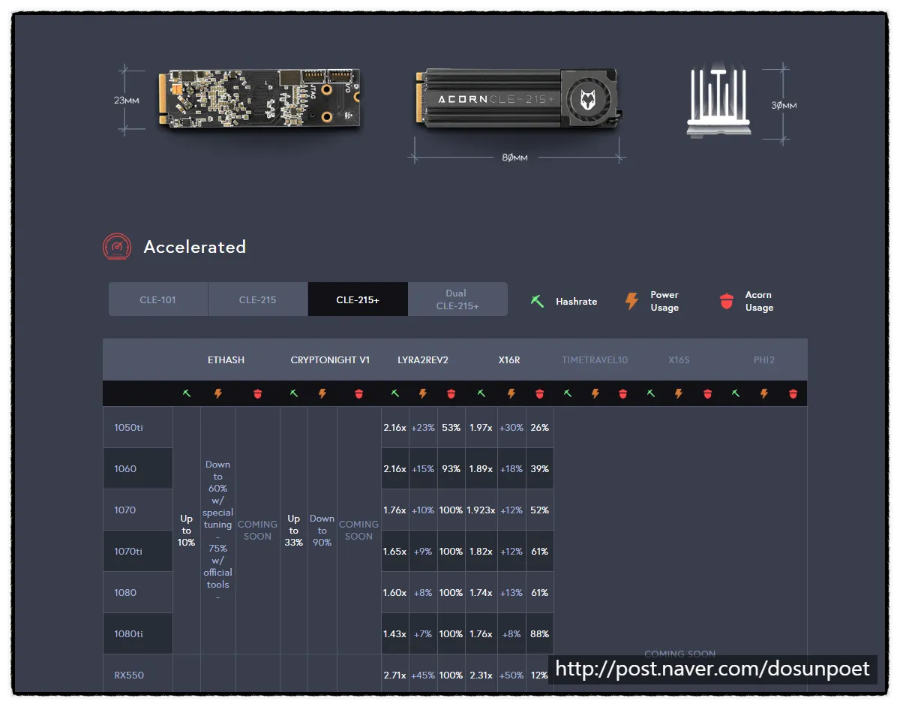Click the power lightning icon under TIMETRAVEL10

(x=595, y=393)
